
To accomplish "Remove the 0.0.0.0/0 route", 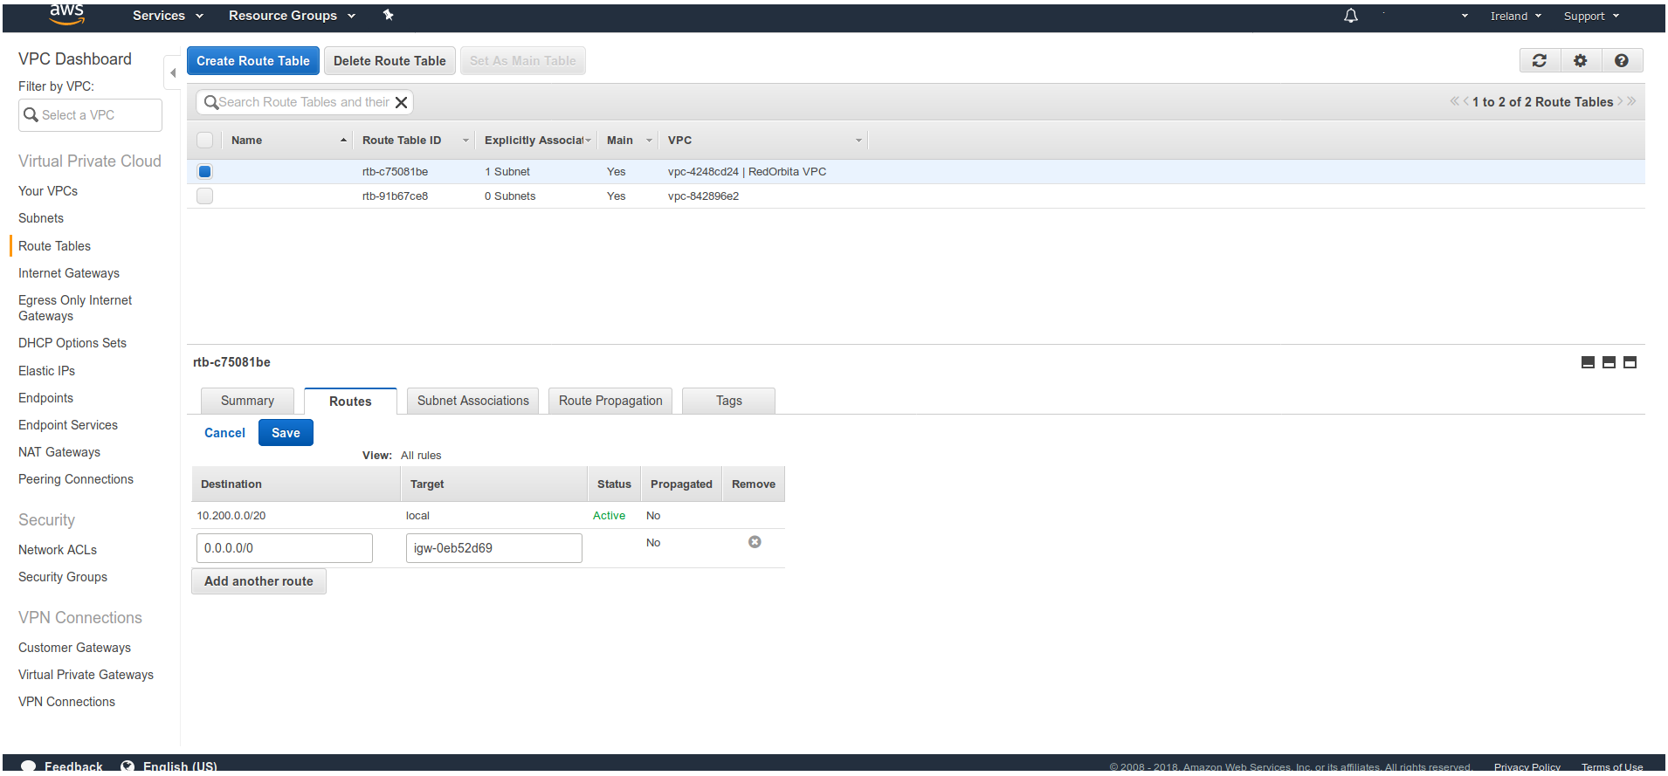I will pyautogui.click(x=755, y=542).
